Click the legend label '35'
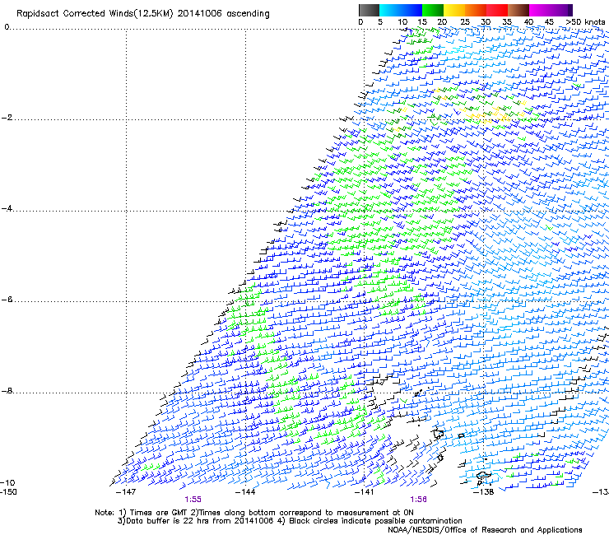 click(507, 22)
